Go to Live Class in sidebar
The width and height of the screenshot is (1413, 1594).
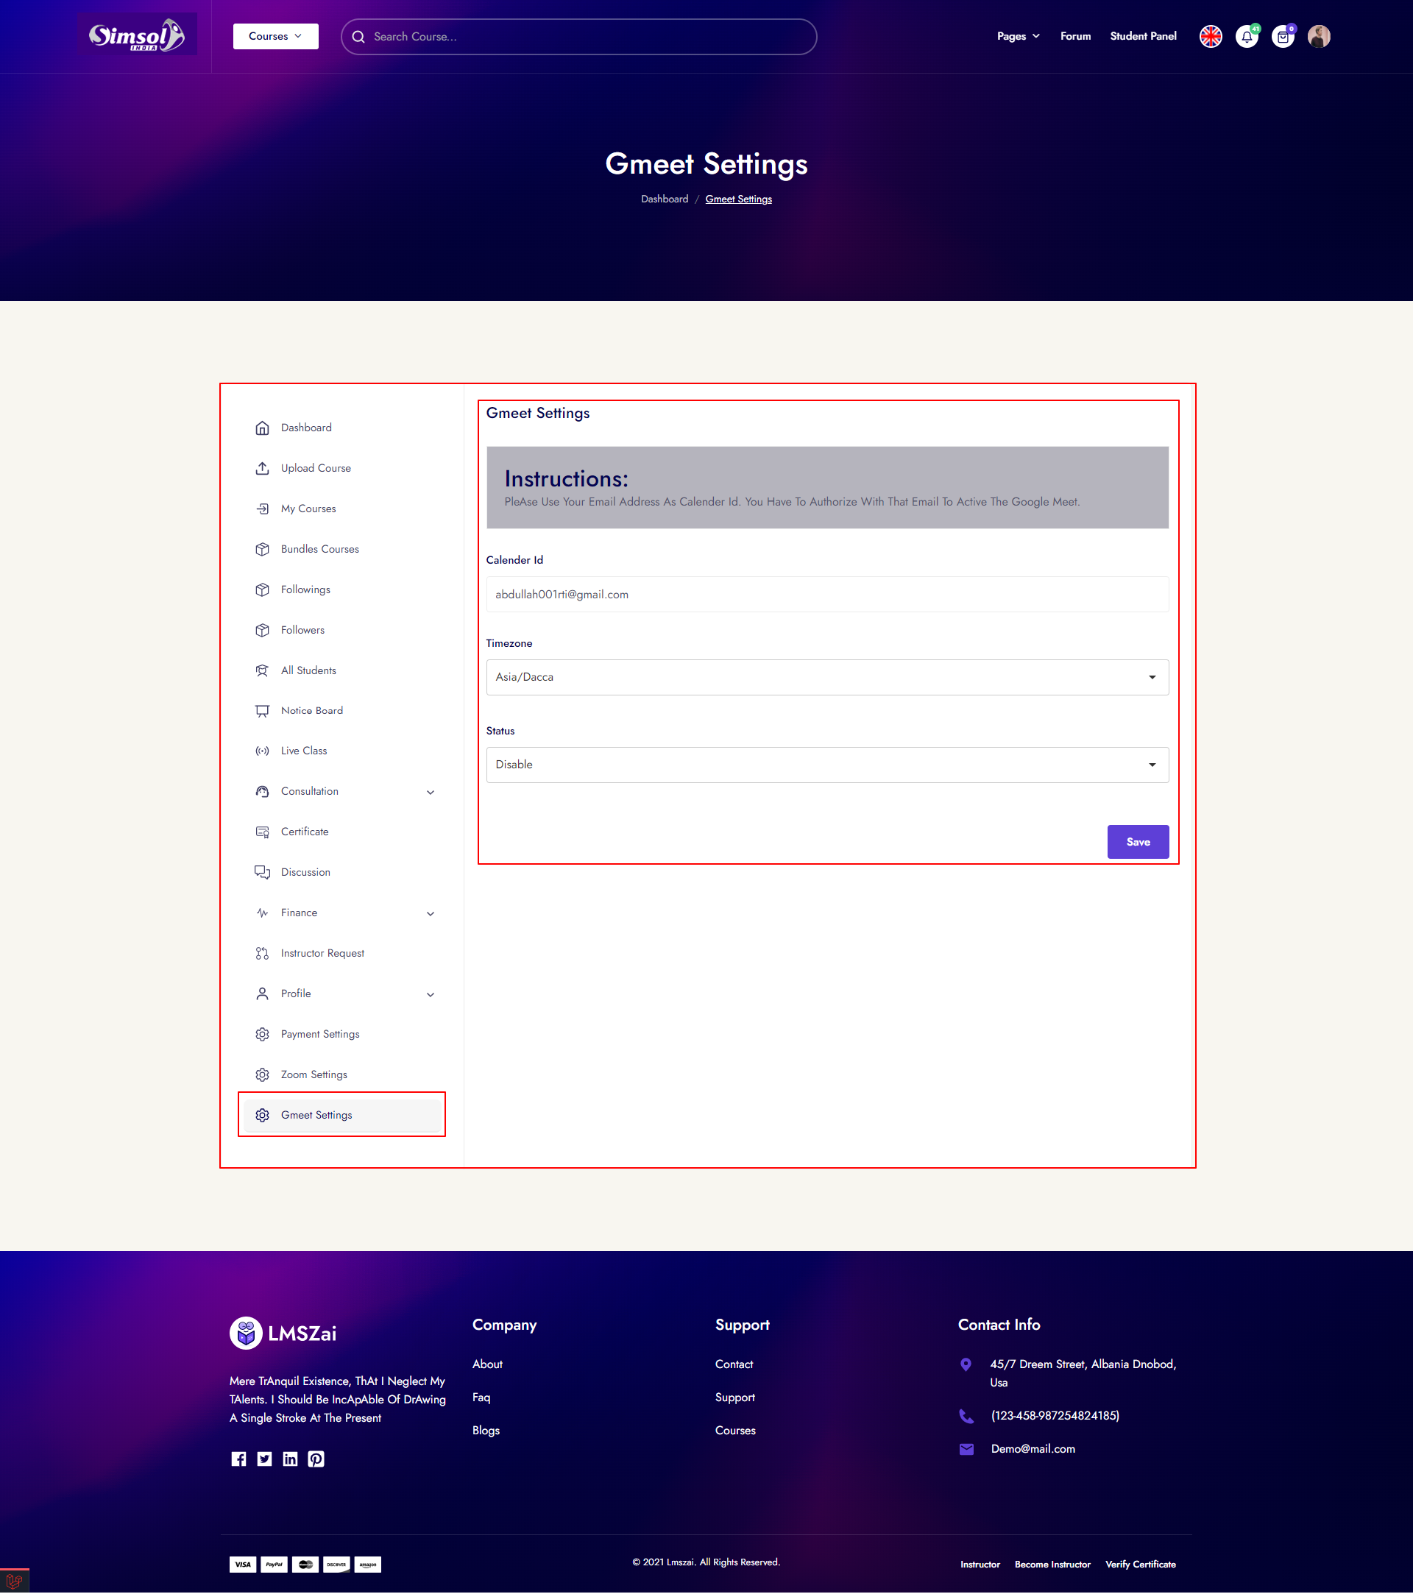coord(304,751)
